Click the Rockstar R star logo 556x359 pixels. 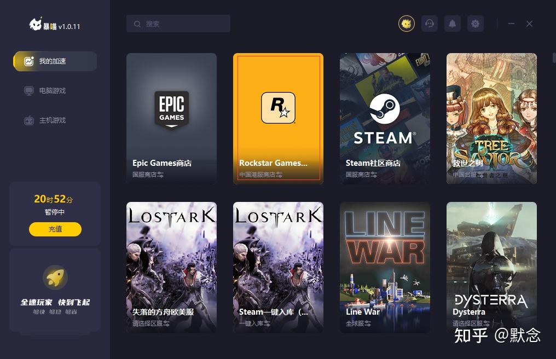tap(279, 107)
